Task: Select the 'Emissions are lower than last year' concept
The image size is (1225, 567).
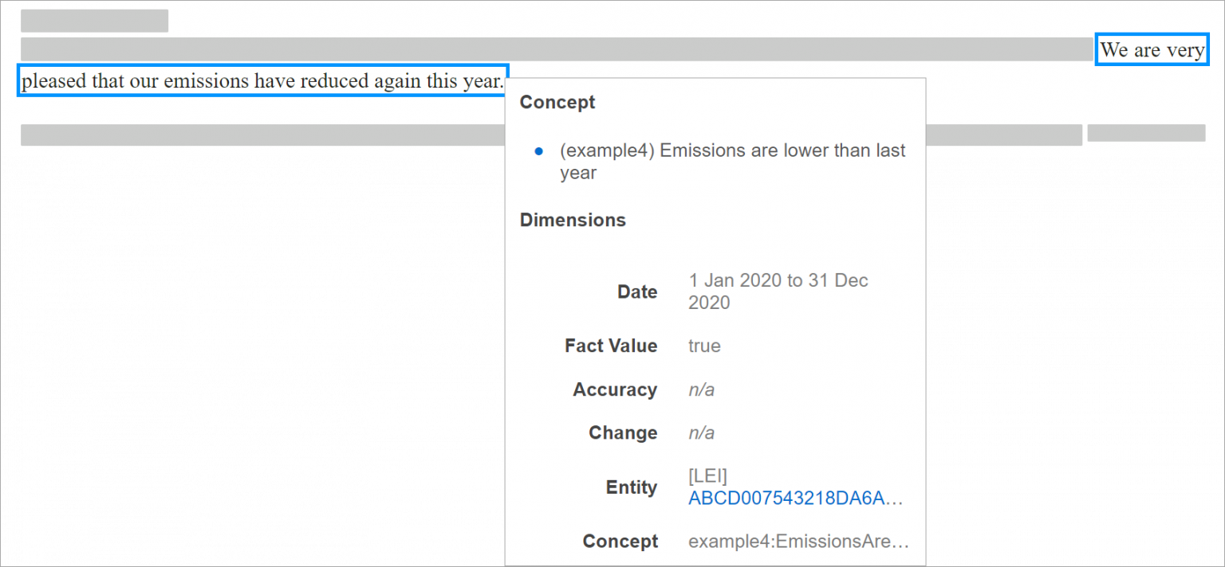Action: coord(733,162)
